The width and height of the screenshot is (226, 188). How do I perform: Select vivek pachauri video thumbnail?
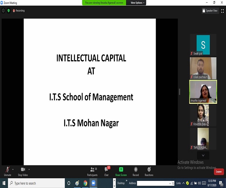coord(203,68)
